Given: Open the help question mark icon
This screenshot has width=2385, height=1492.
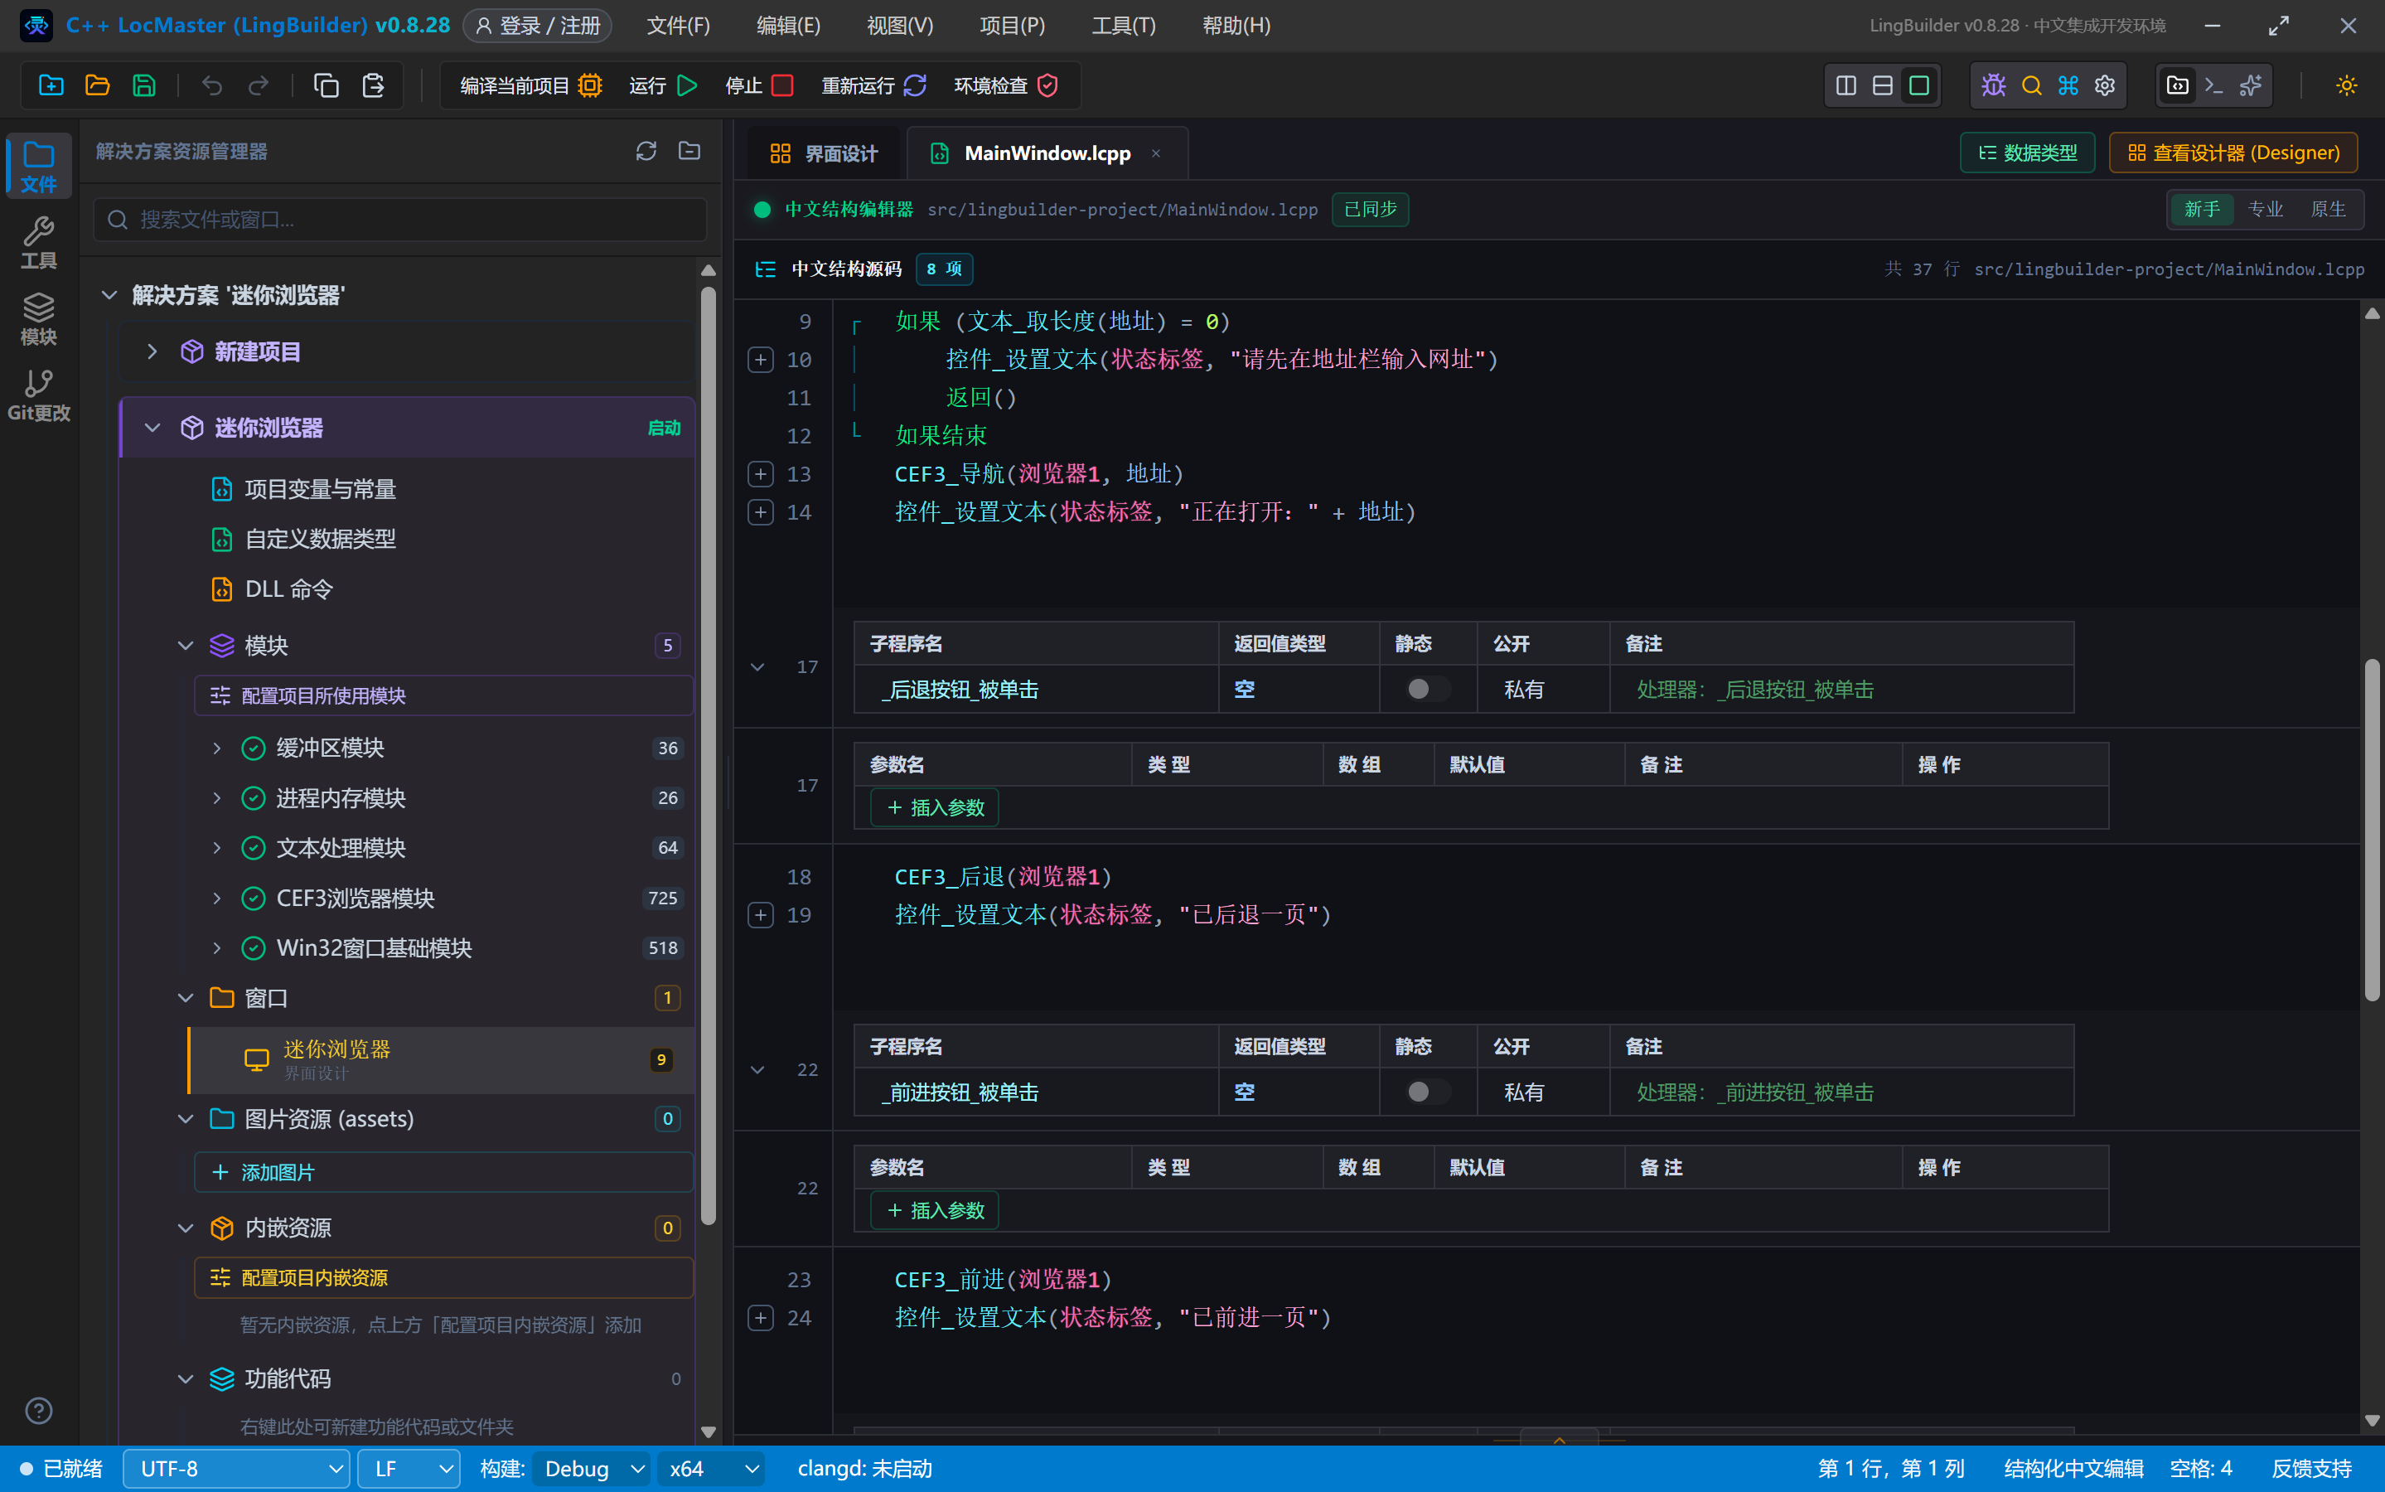Looking at the screenshot, I should (38, 1410).
